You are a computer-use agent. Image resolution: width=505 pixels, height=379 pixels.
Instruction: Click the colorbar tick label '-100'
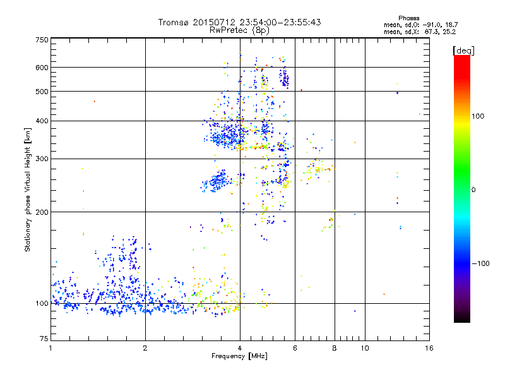[480, 263]
